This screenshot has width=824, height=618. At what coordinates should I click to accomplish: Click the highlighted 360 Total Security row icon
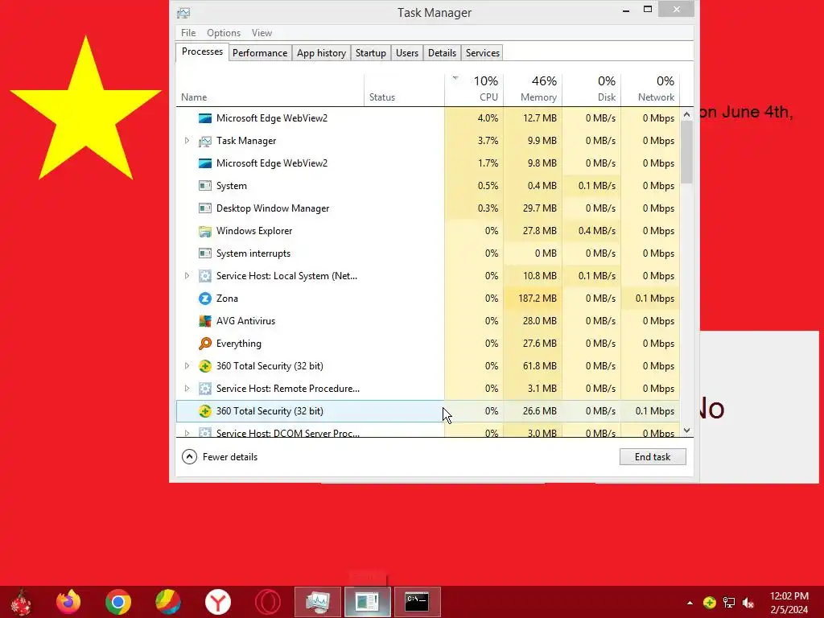click(205, 411)
